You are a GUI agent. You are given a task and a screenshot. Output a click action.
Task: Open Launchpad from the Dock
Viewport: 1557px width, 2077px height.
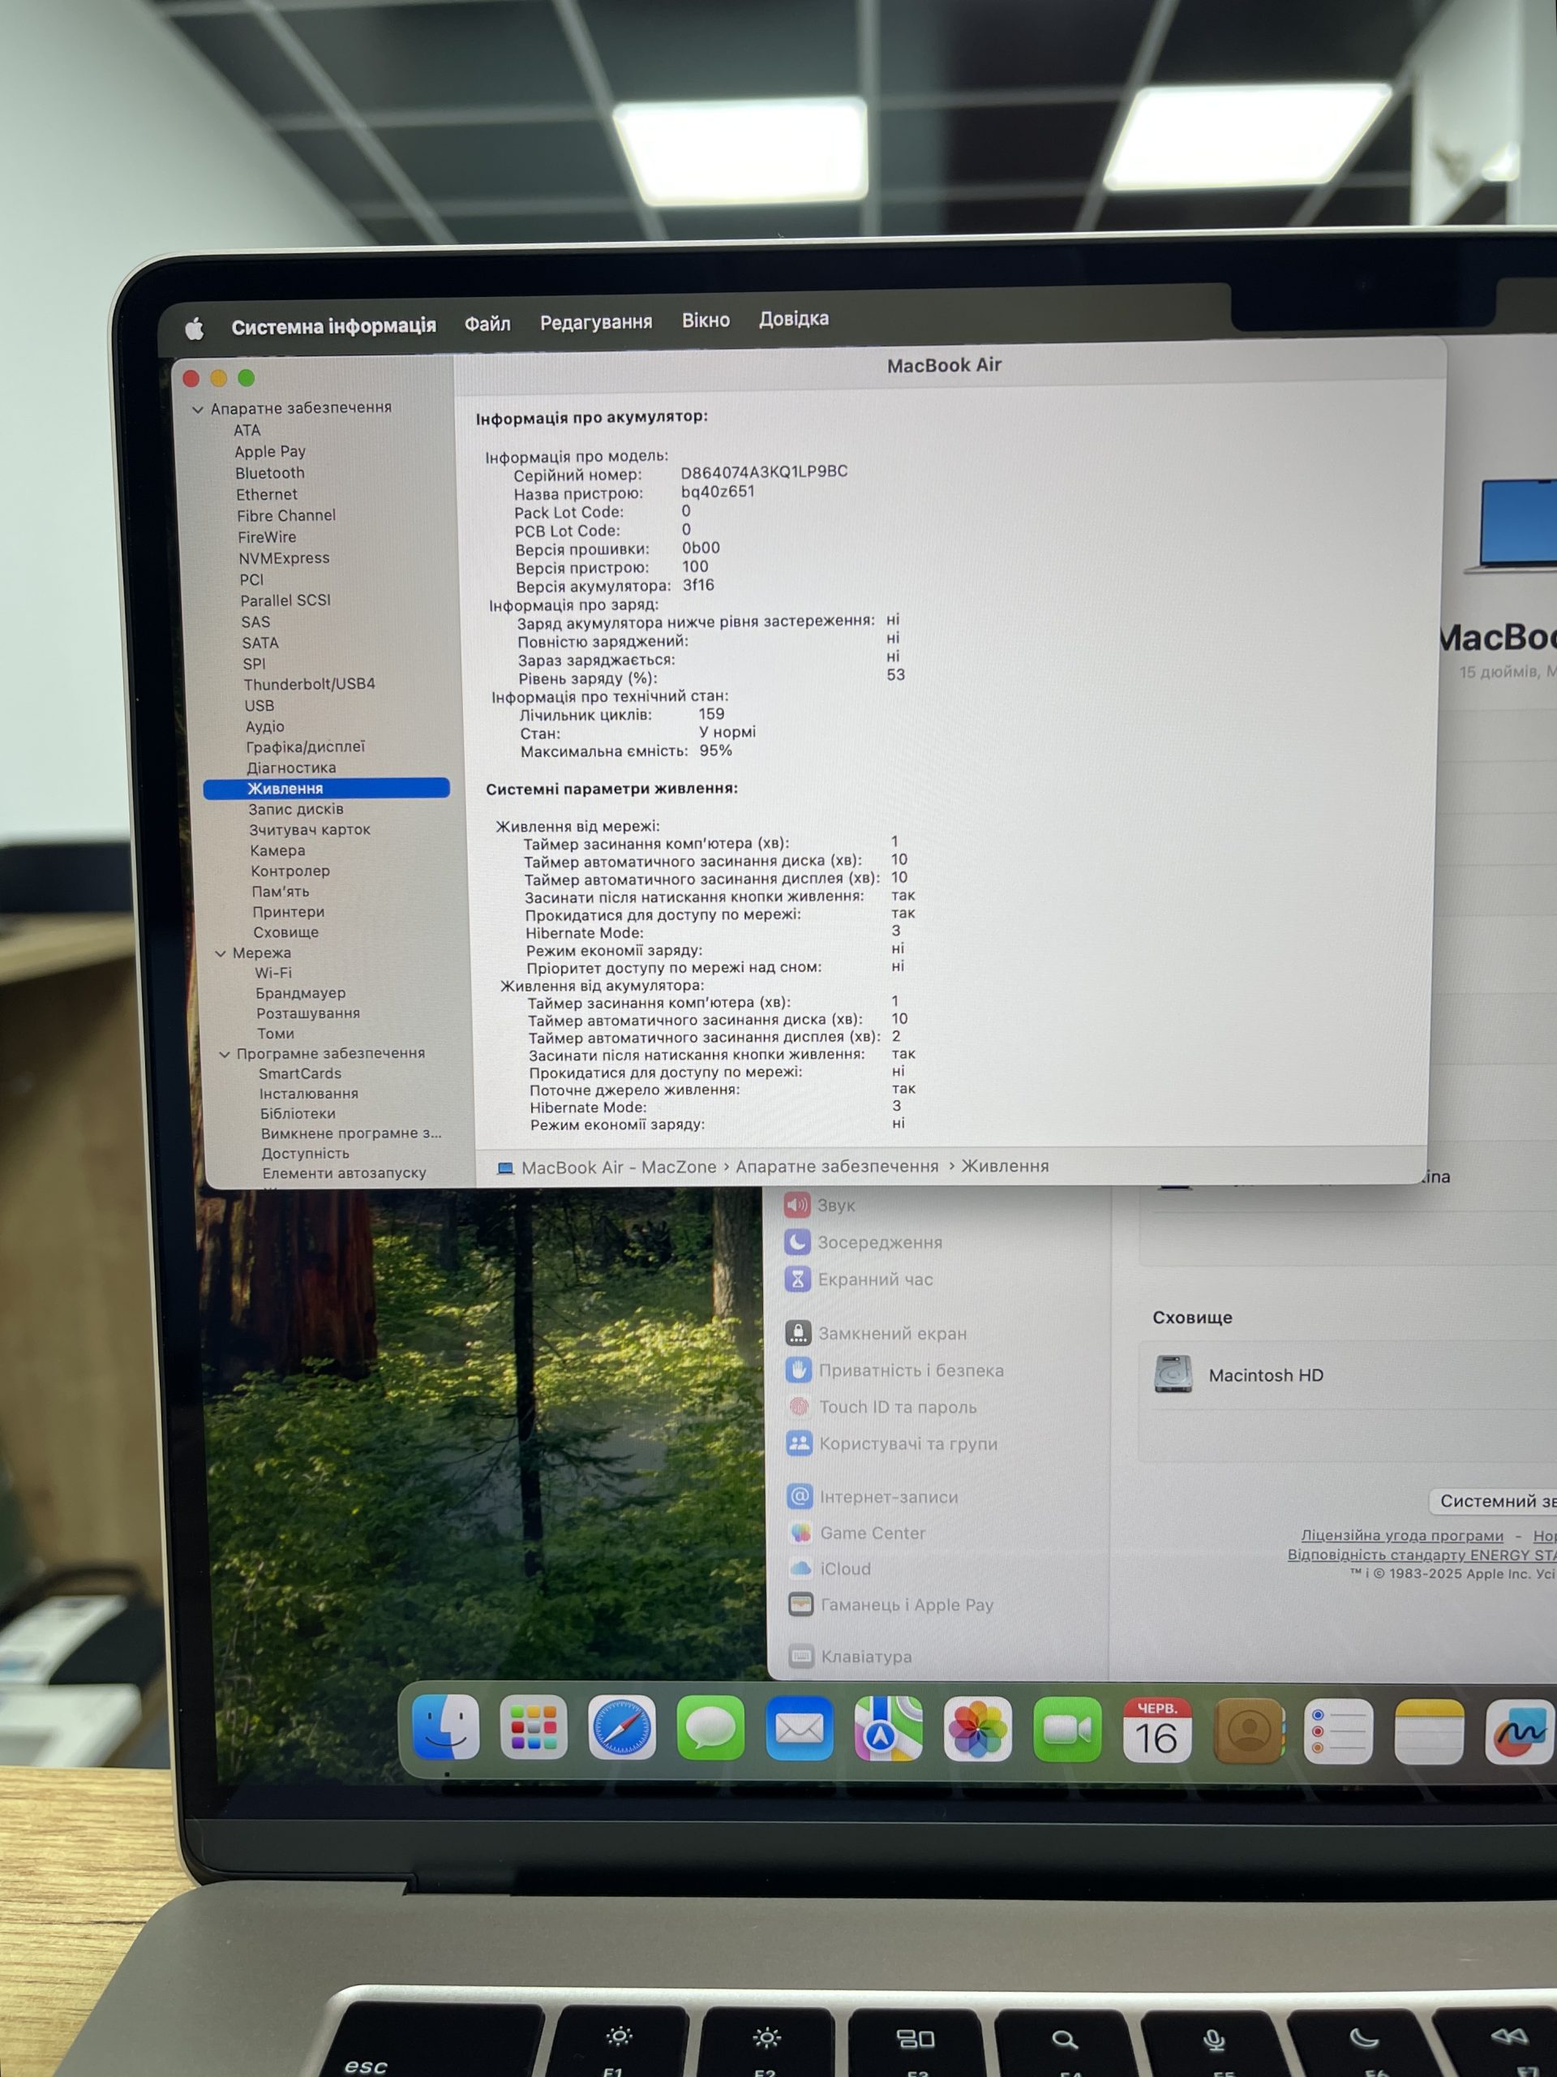(533, 1727)
